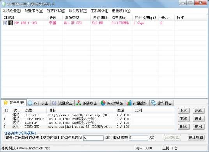Screen dimensions: 209x152
Task: Open the 联系客服(Y) menu
Action: point(78,11)
